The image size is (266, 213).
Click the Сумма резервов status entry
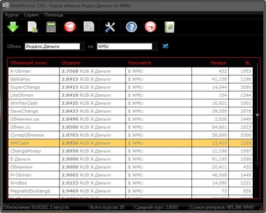click(x=222, y=207)
